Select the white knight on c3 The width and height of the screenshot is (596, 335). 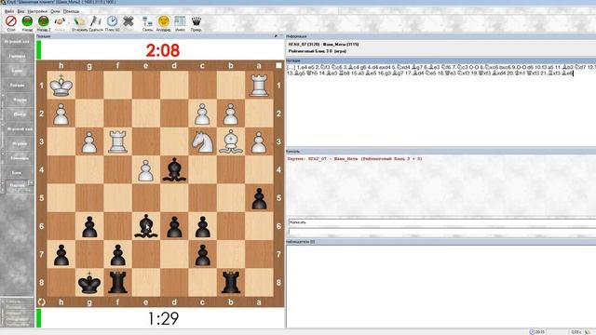(203, 141)
